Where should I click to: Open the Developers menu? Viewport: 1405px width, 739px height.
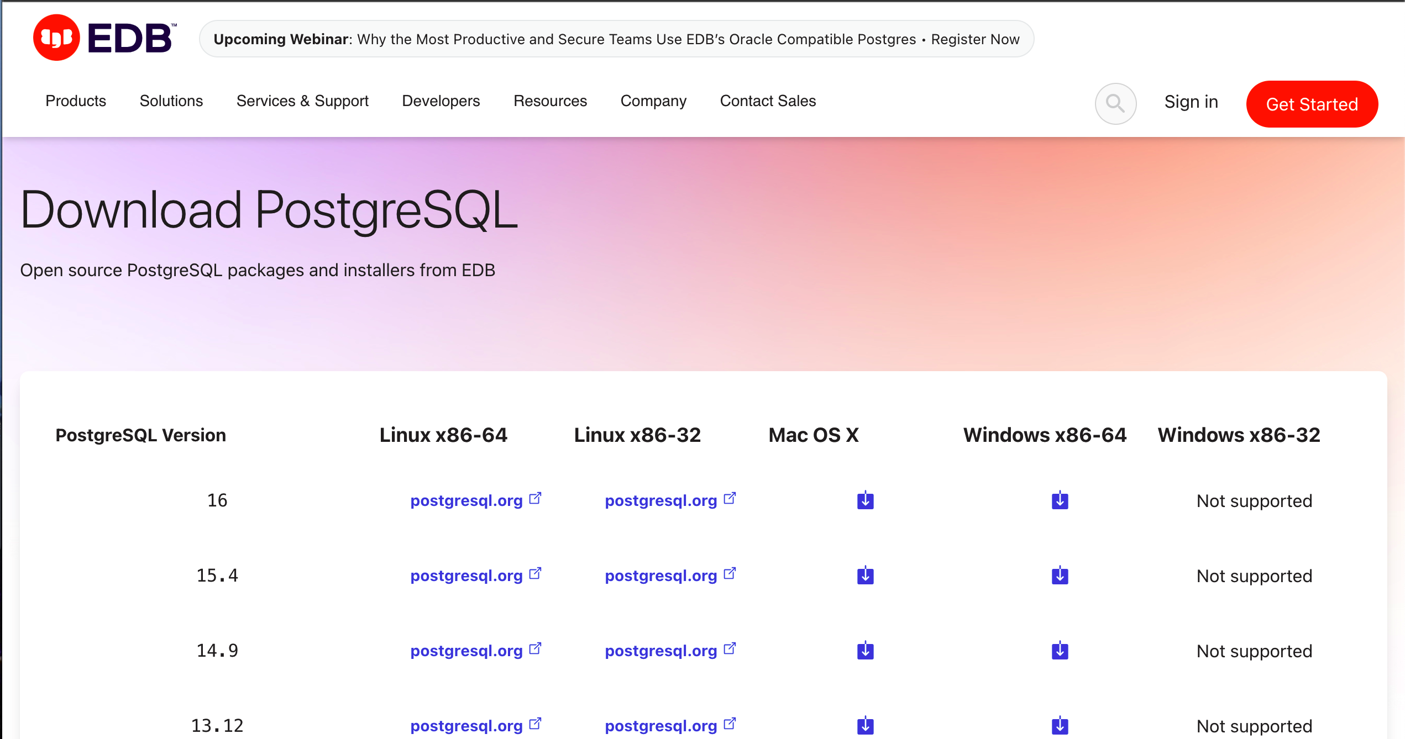(x=441, y=101)
